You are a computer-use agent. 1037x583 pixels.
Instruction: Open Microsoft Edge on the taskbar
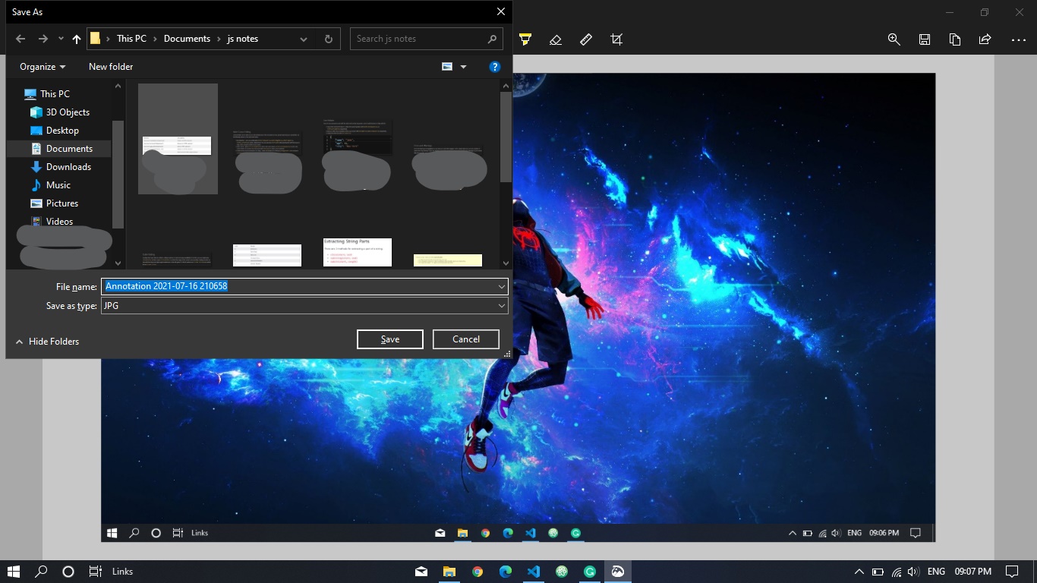(x=506, y=572)
